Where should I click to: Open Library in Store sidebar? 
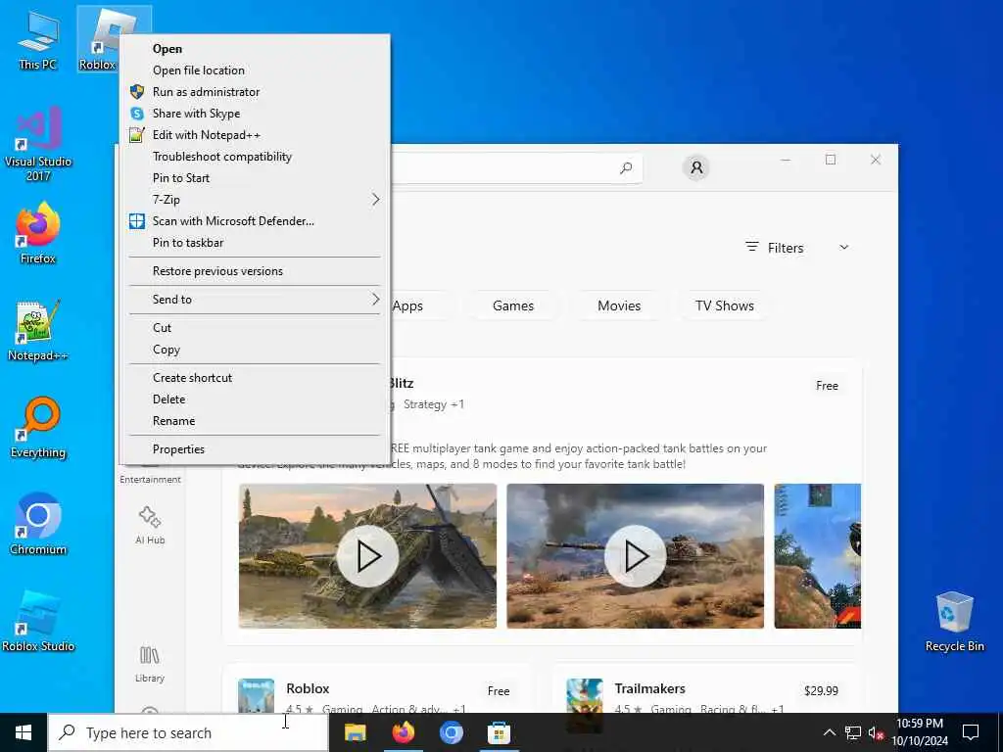pyautogui.click(x=150, y=664)
